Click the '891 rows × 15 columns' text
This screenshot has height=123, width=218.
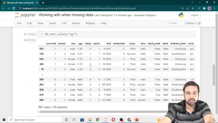point(53,107)
